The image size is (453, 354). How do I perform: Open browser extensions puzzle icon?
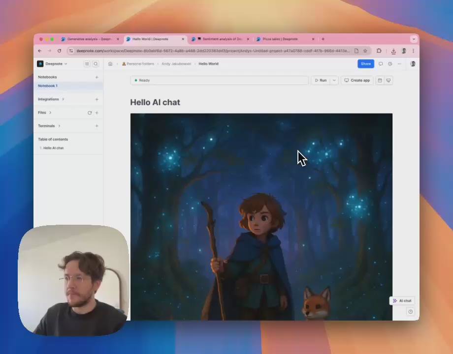pyautogui.click(x=379, y=51)
